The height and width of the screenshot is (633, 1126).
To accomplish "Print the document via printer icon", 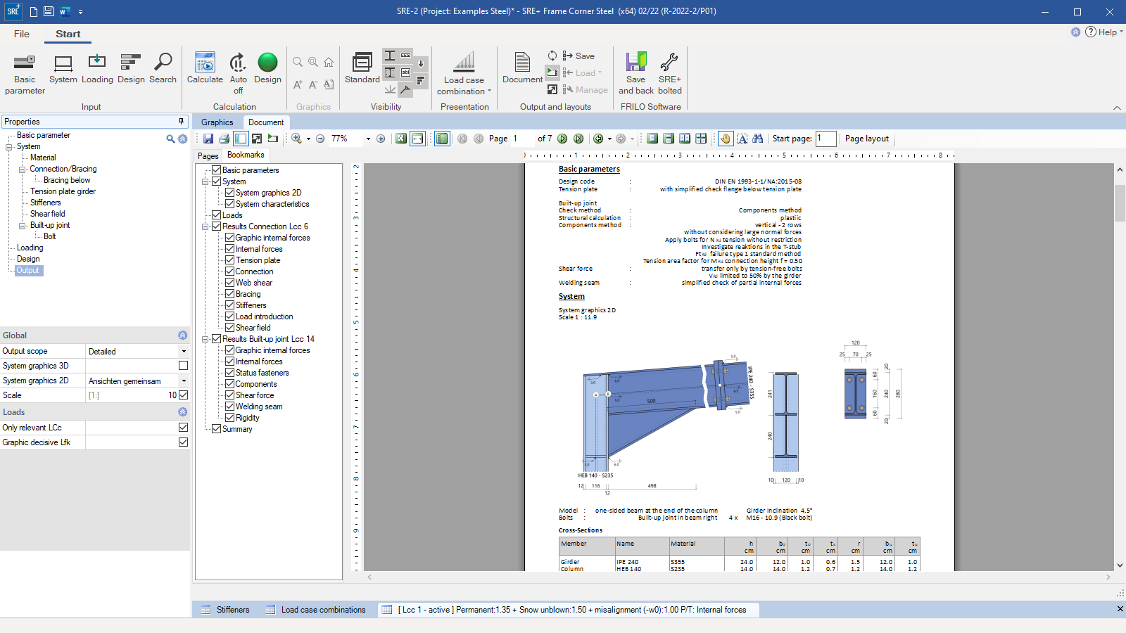I will pyautogui.click(x=224, y=139).
